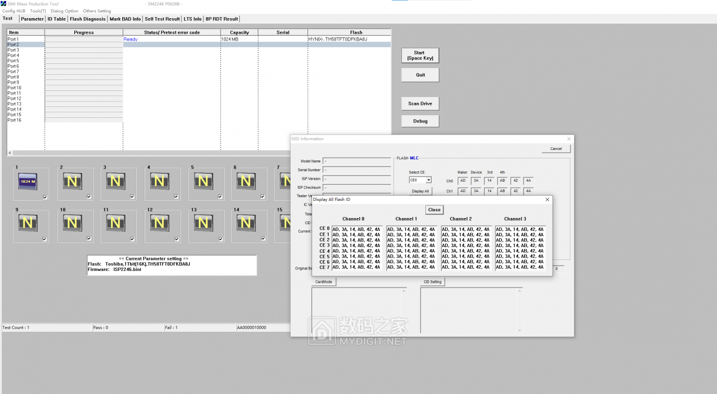Toggle the checkbox under port 3
717x394 pixels.
coord(132,197)
